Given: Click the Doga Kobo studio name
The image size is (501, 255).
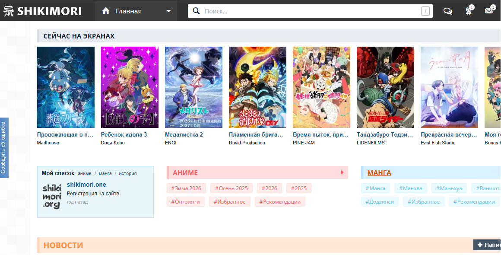Looking at the screenshot, I should point(113,143).
